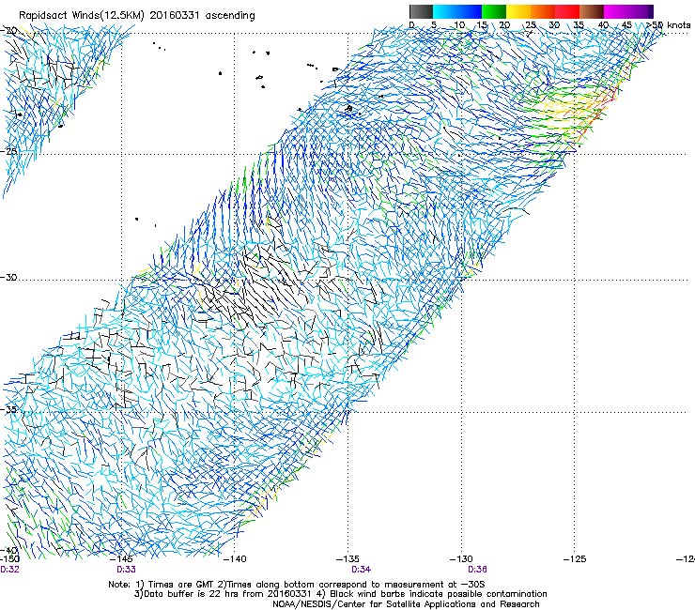Click the yellow 20-25 knots color swatch

point(518,11)
